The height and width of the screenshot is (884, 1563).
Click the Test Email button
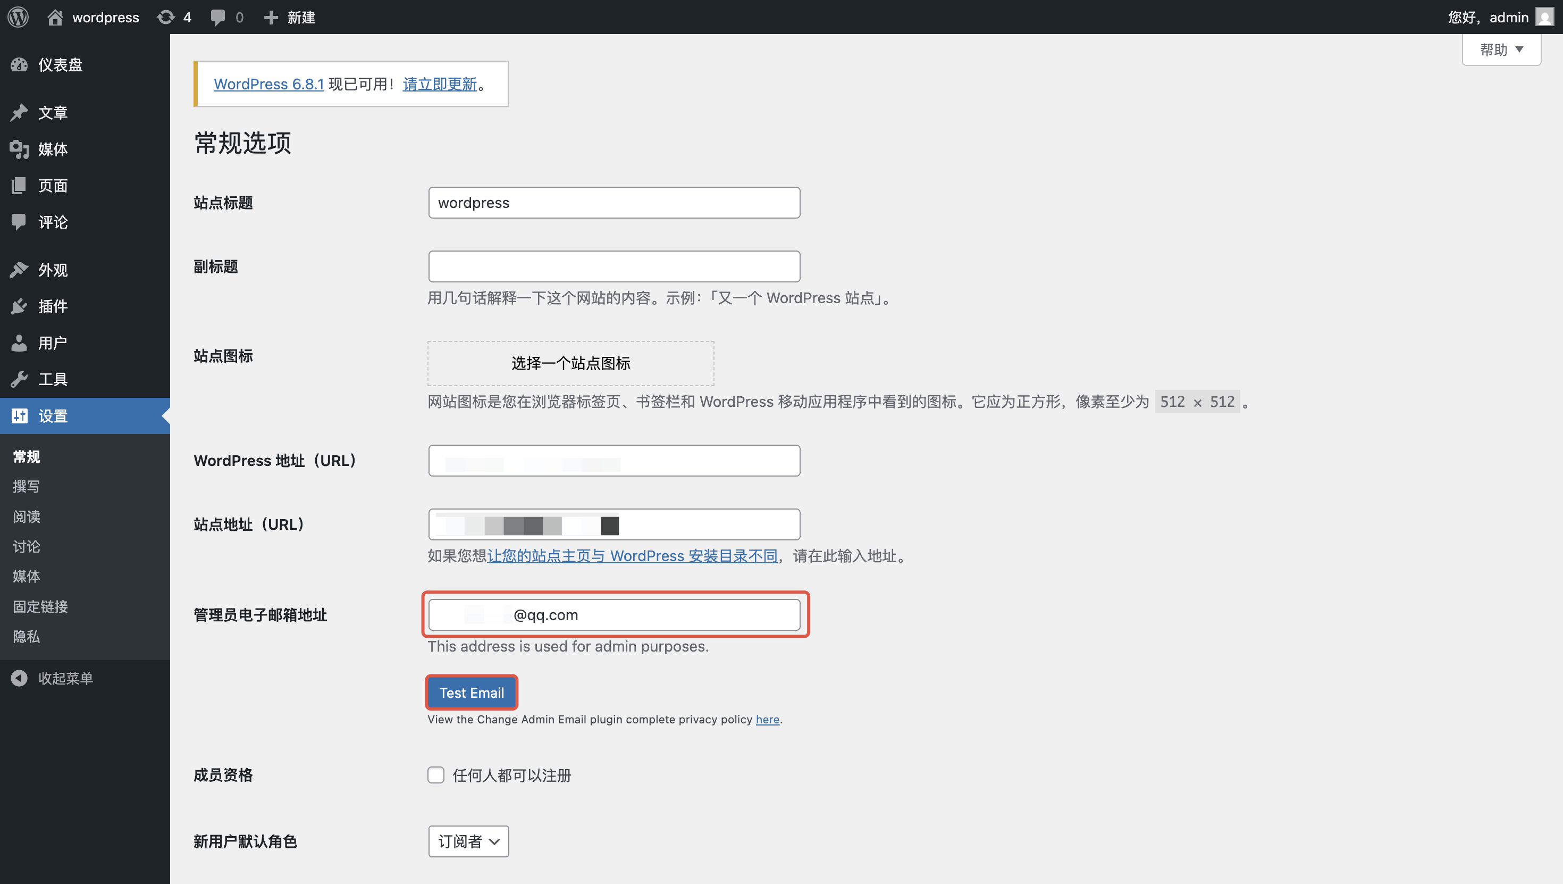(472, 692)
